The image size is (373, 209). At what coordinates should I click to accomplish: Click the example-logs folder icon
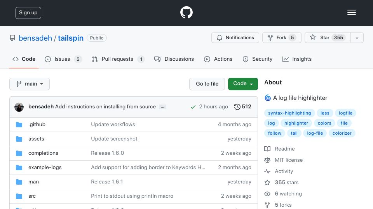point(19,168)
